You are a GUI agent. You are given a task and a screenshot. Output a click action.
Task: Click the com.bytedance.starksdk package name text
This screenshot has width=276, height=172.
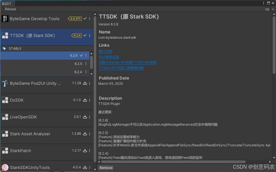(117, 38)
